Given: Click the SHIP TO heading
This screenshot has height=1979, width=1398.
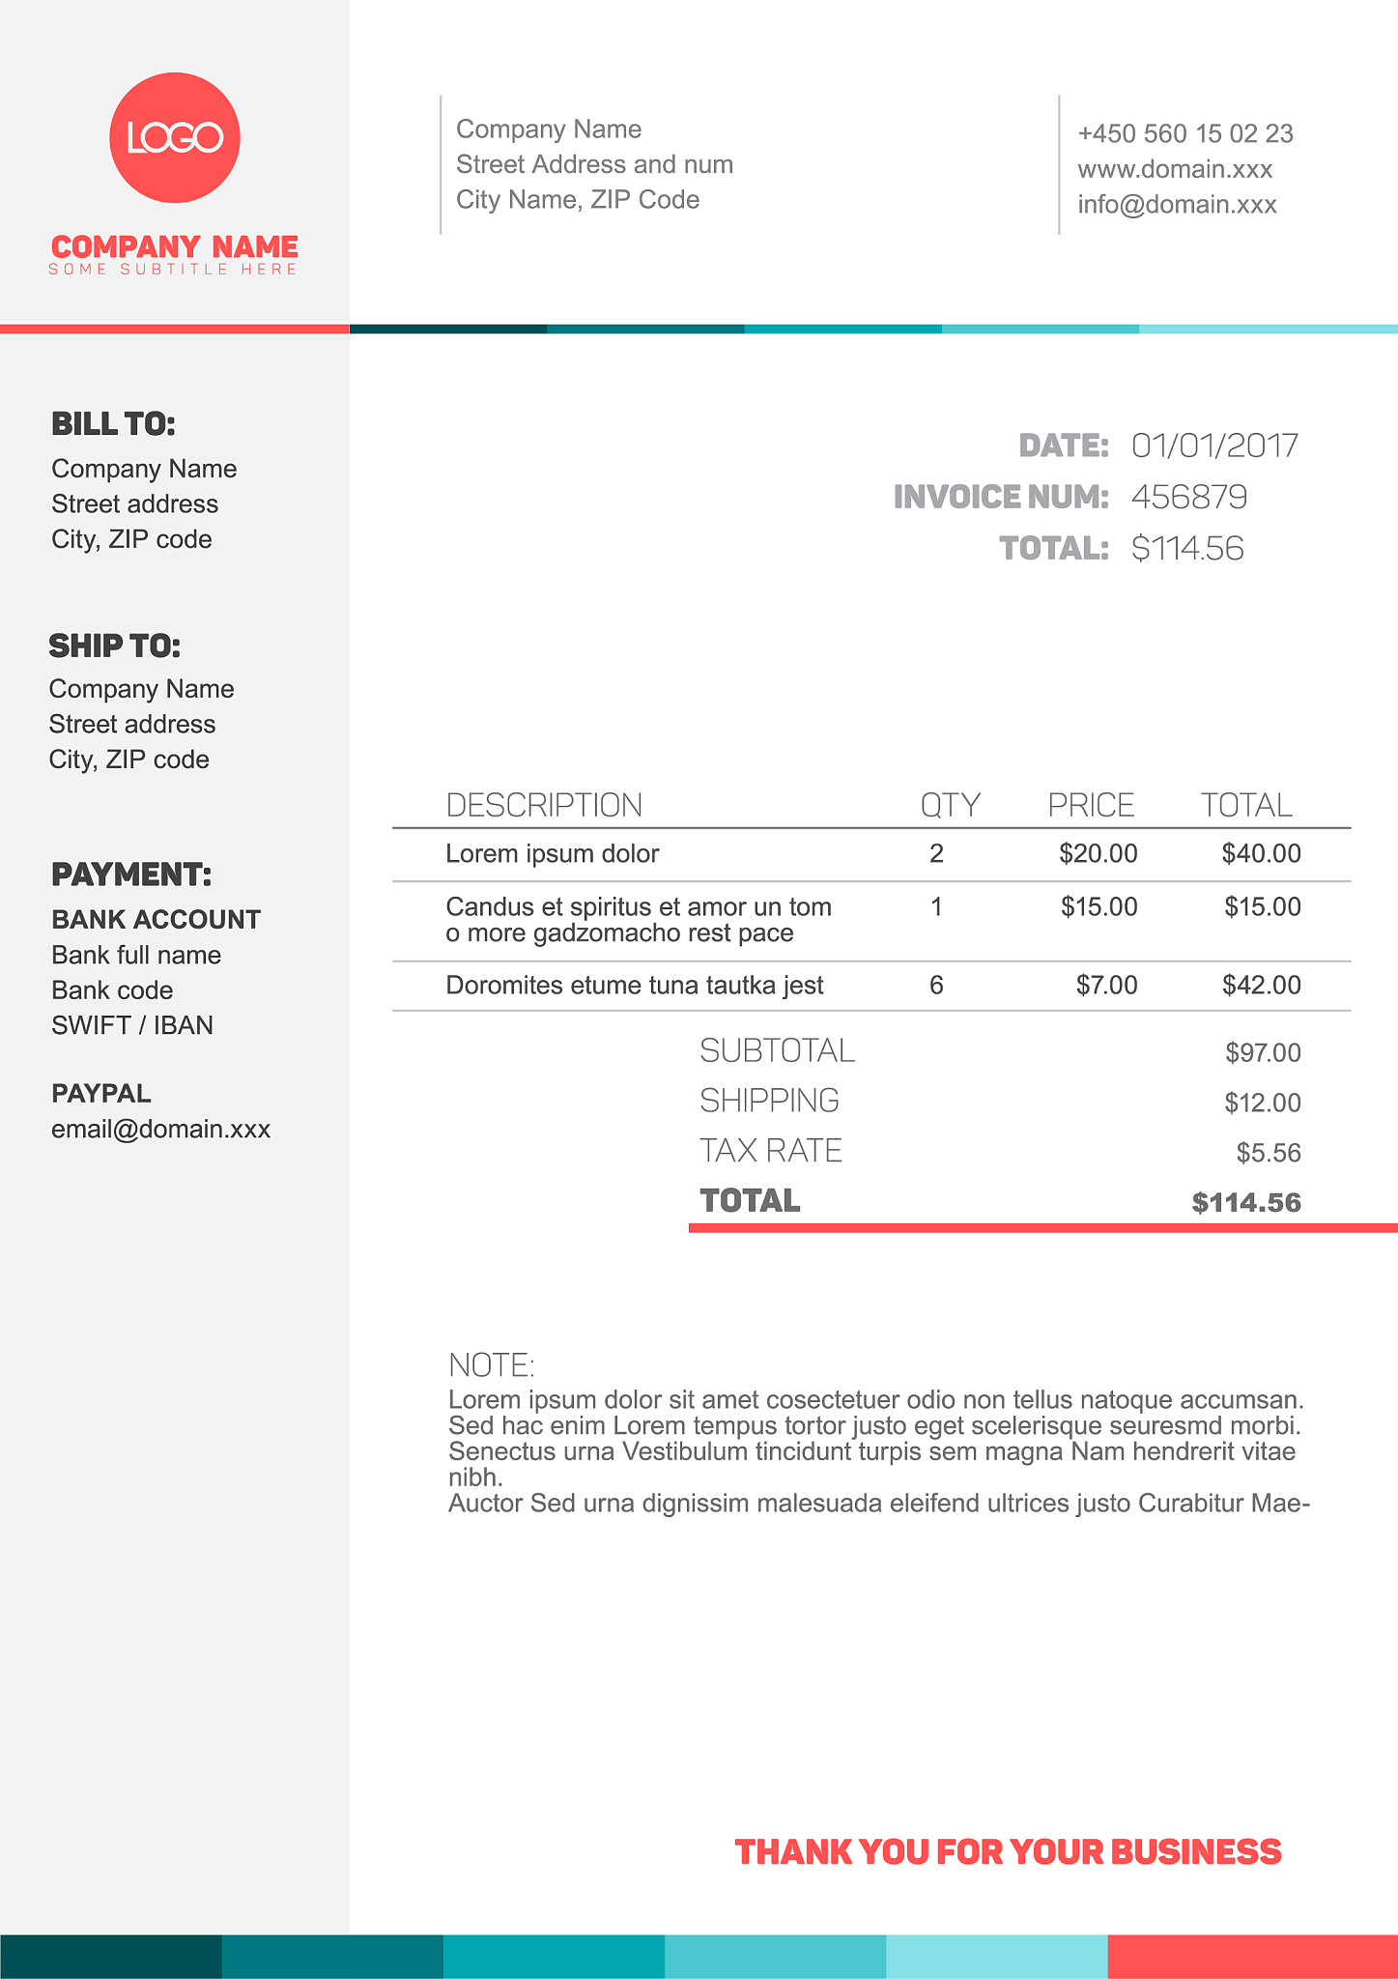Looking at the screenshot, I should [114, 645].
